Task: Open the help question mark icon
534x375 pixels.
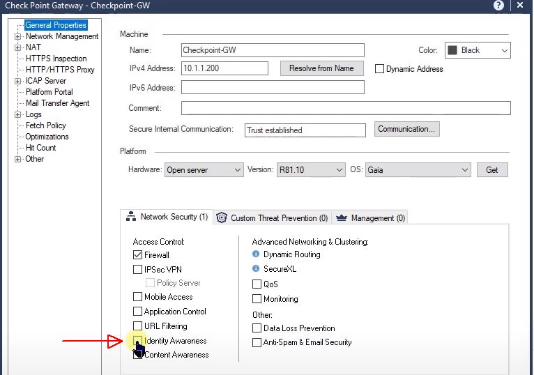Action: [x=498, y=5]
